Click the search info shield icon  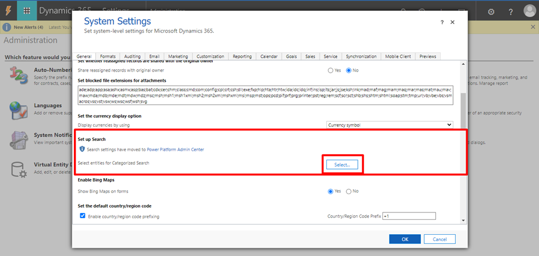pyautogui.click(x=82, y=149)
